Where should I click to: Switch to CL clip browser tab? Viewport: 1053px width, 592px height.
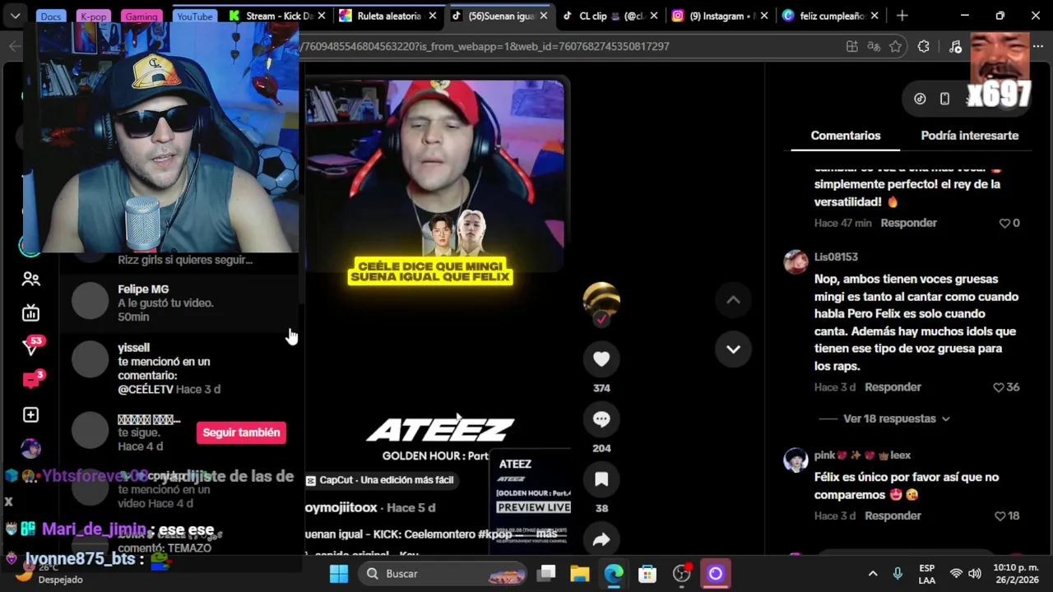tap(610, 16)
